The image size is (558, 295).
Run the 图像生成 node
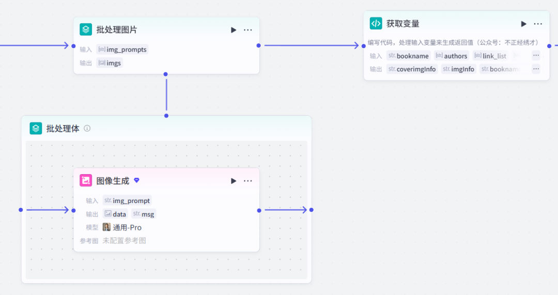(234, 181)
